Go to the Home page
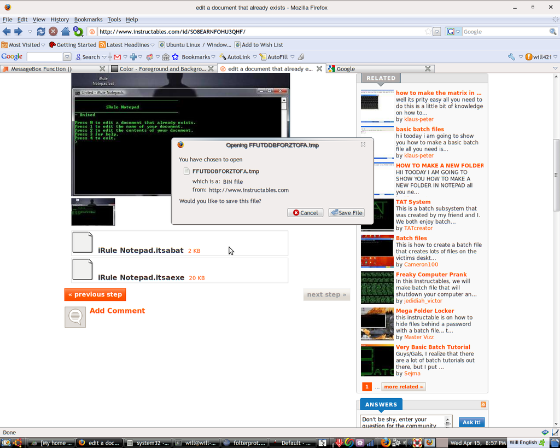Image resolution: width=560 pixels, height=448 pixels. (66, 32)
